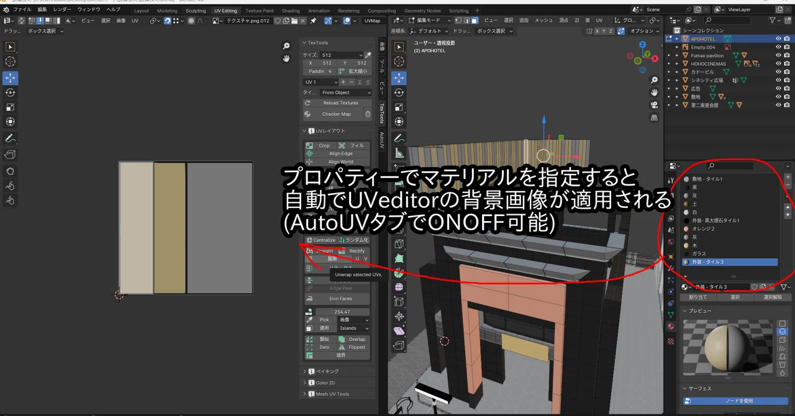Image resolution: width=795 pixels, height=416 pixels.
Task: Switch to the Shading workspace tab
Action: [291, 11]
